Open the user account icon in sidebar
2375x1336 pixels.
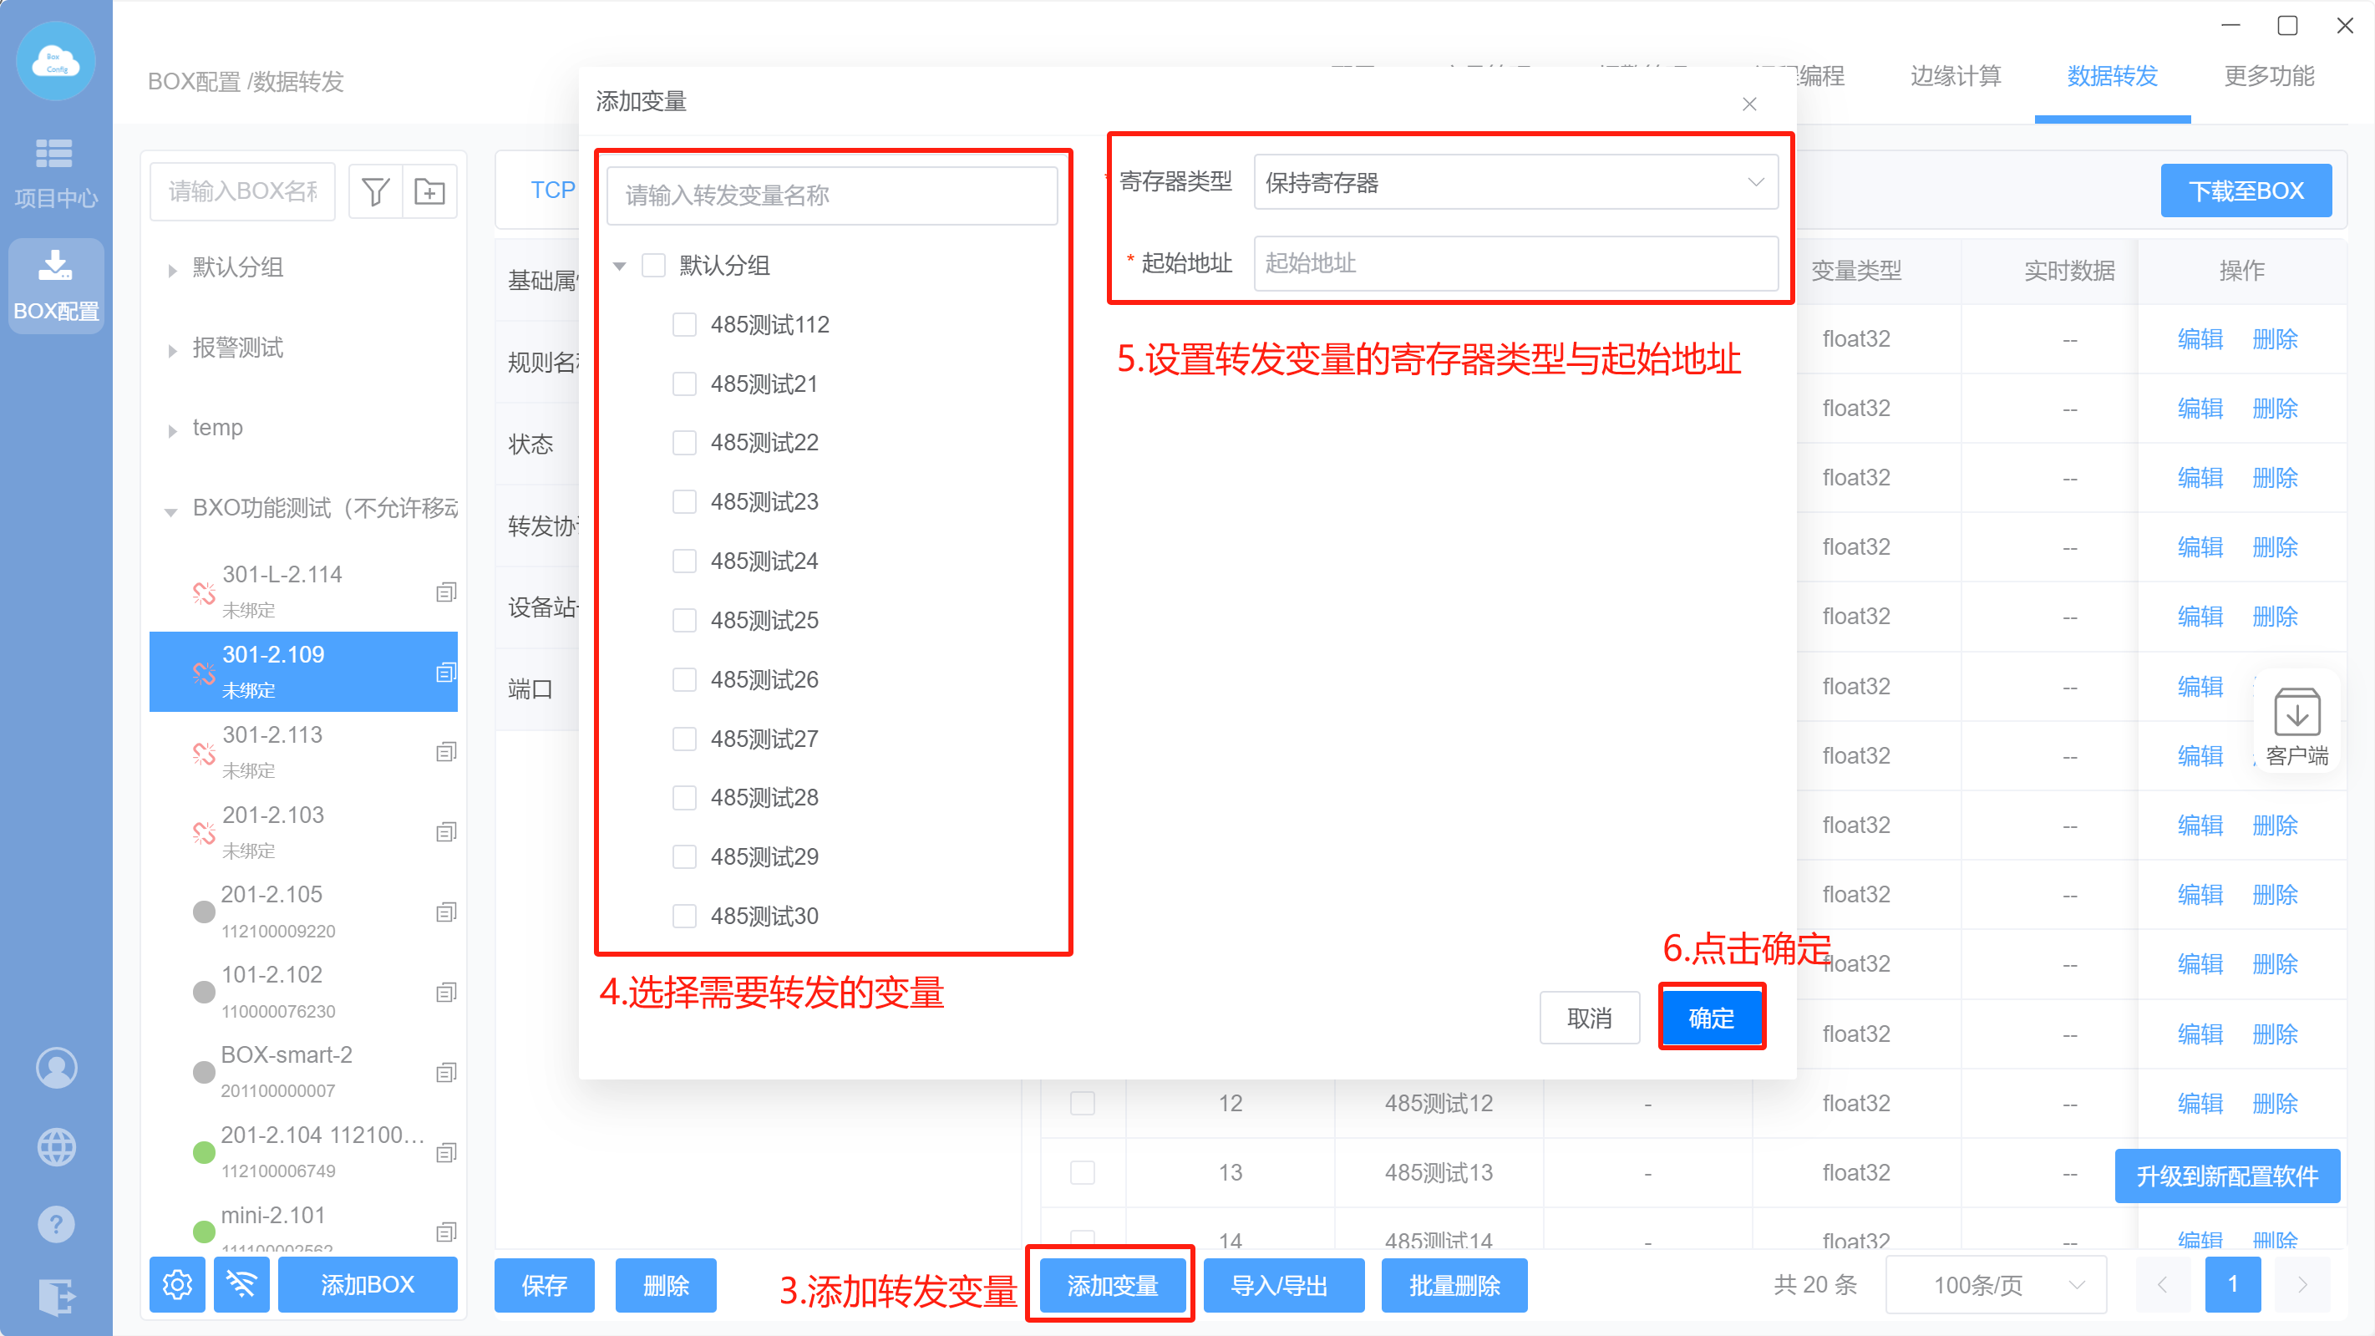point(56,1068)
